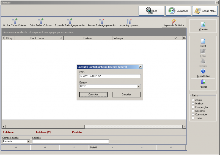
Task: Close the Clientes window
Action: pos(217,2)
